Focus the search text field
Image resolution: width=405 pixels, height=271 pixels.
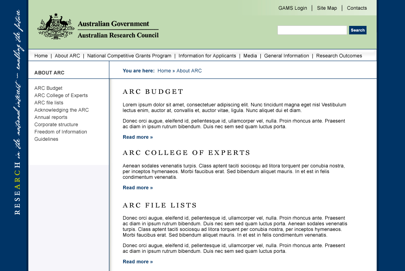[312, 30]
